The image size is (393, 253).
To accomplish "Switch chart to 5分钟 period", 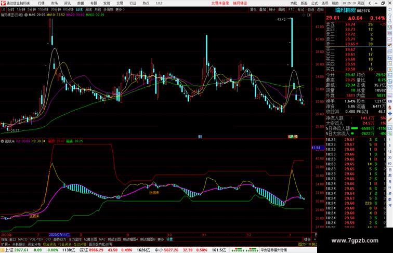I will [32, 9].
